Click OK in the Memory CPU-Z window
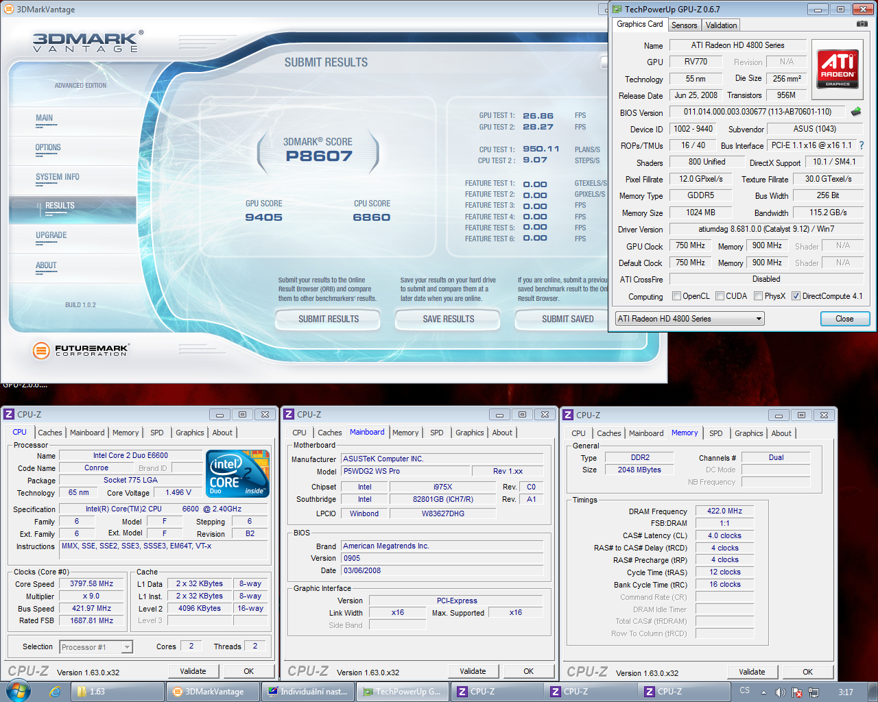 click(x=808, y=672)
